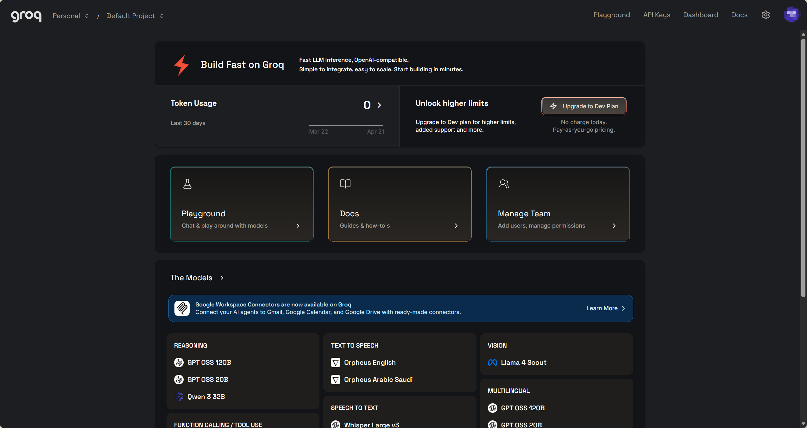
Task: Click the lightning icon in Upgrade button
Action: click(x=553, y=106)
